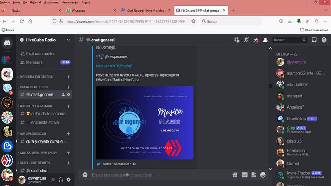Open alberto0607 member profile

tap(301, 84)
